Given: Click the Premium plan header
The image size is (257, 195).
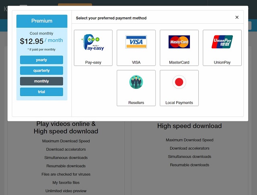Looking at the screenshot, I should click(42, 21).
